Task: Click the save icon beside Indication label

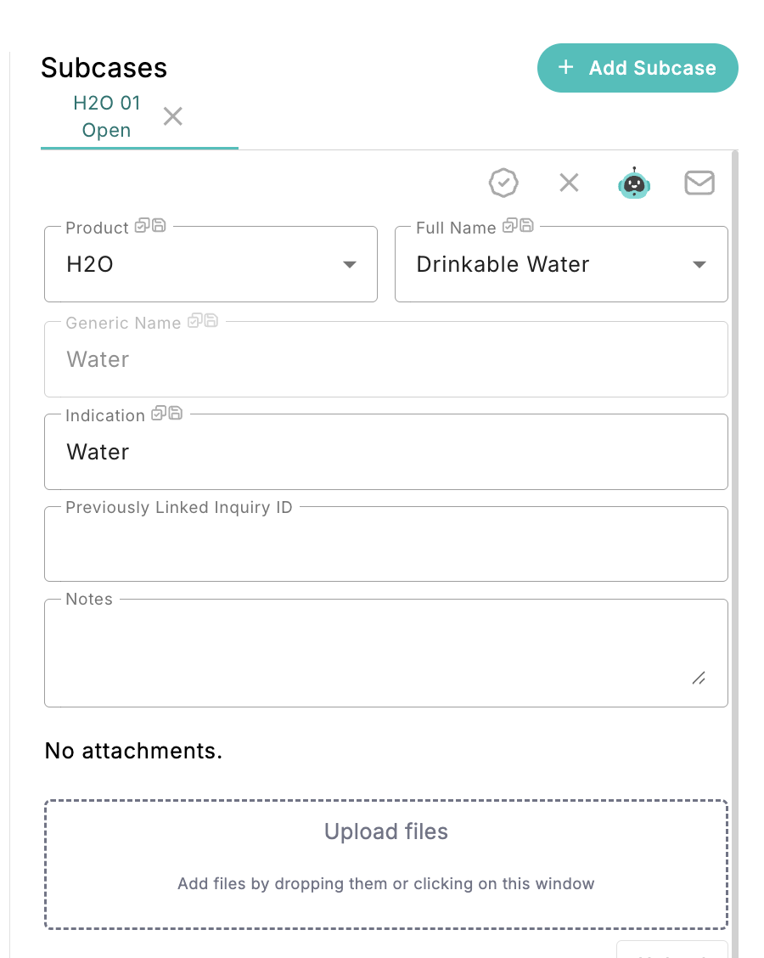Action: pos(175,414)
